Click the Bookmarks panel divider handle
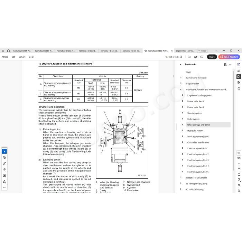The height and width of the screenshot is (242, 242). click(176, 127)
